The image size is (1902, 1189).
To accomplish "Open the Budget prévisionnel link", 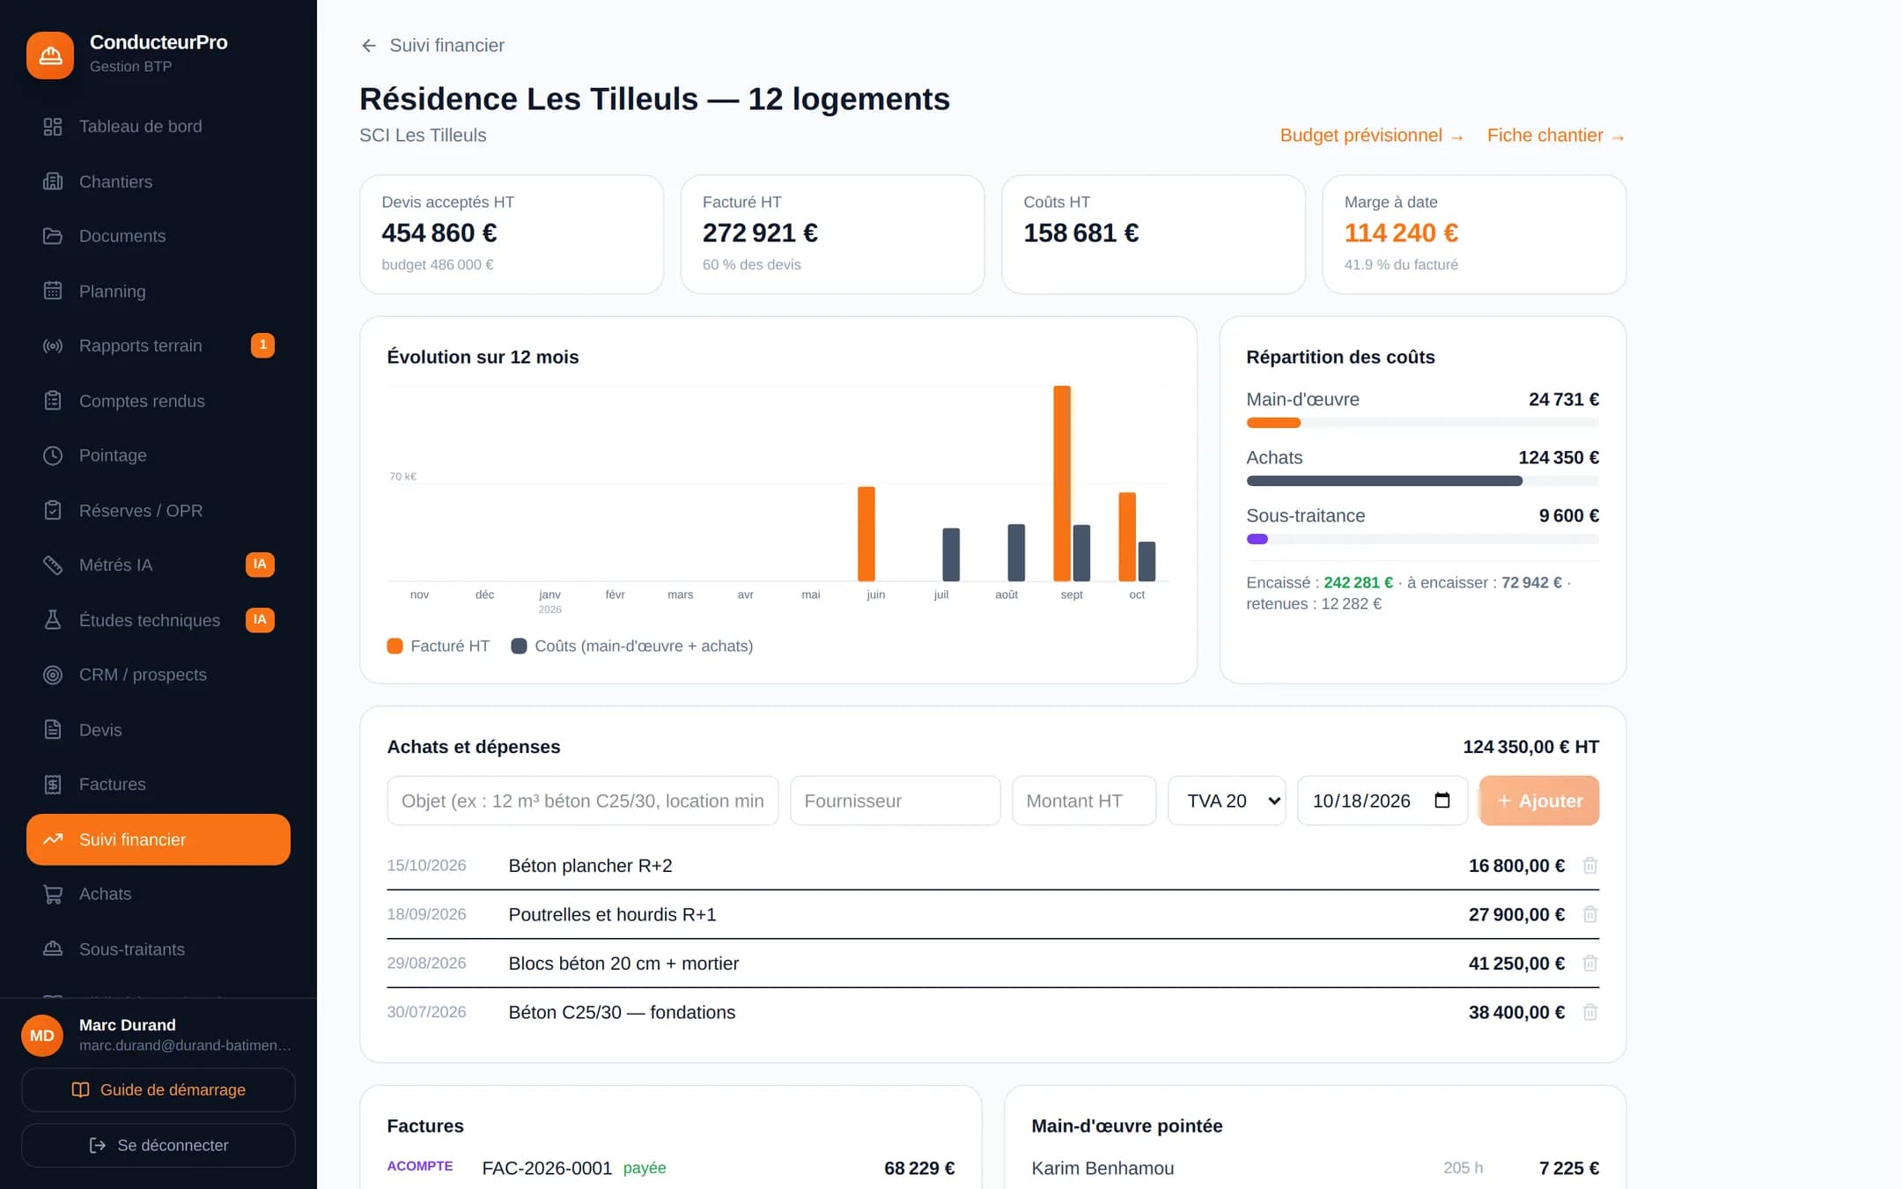I will tap(1371, 136).
